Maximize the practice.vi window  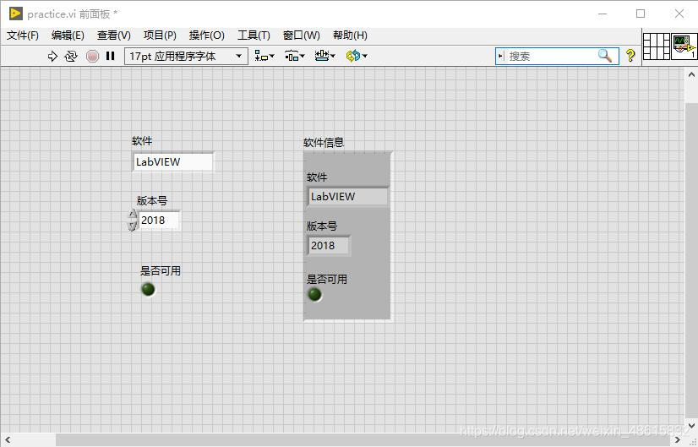(641, 14)
